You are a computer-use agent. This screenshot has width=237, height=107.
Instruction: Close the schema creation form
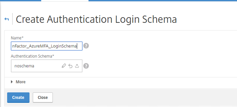pyautogui.click(x=43, y=97)
